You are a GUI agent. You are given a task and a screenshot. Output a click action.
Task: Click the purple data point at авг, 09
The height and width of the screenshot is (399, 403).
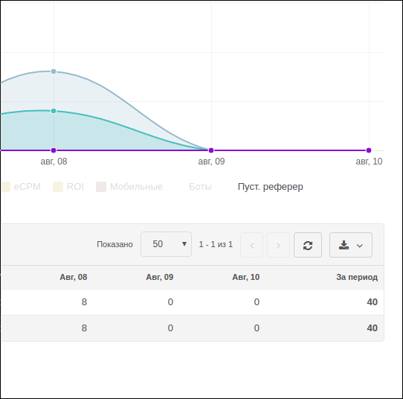point(211,150)
